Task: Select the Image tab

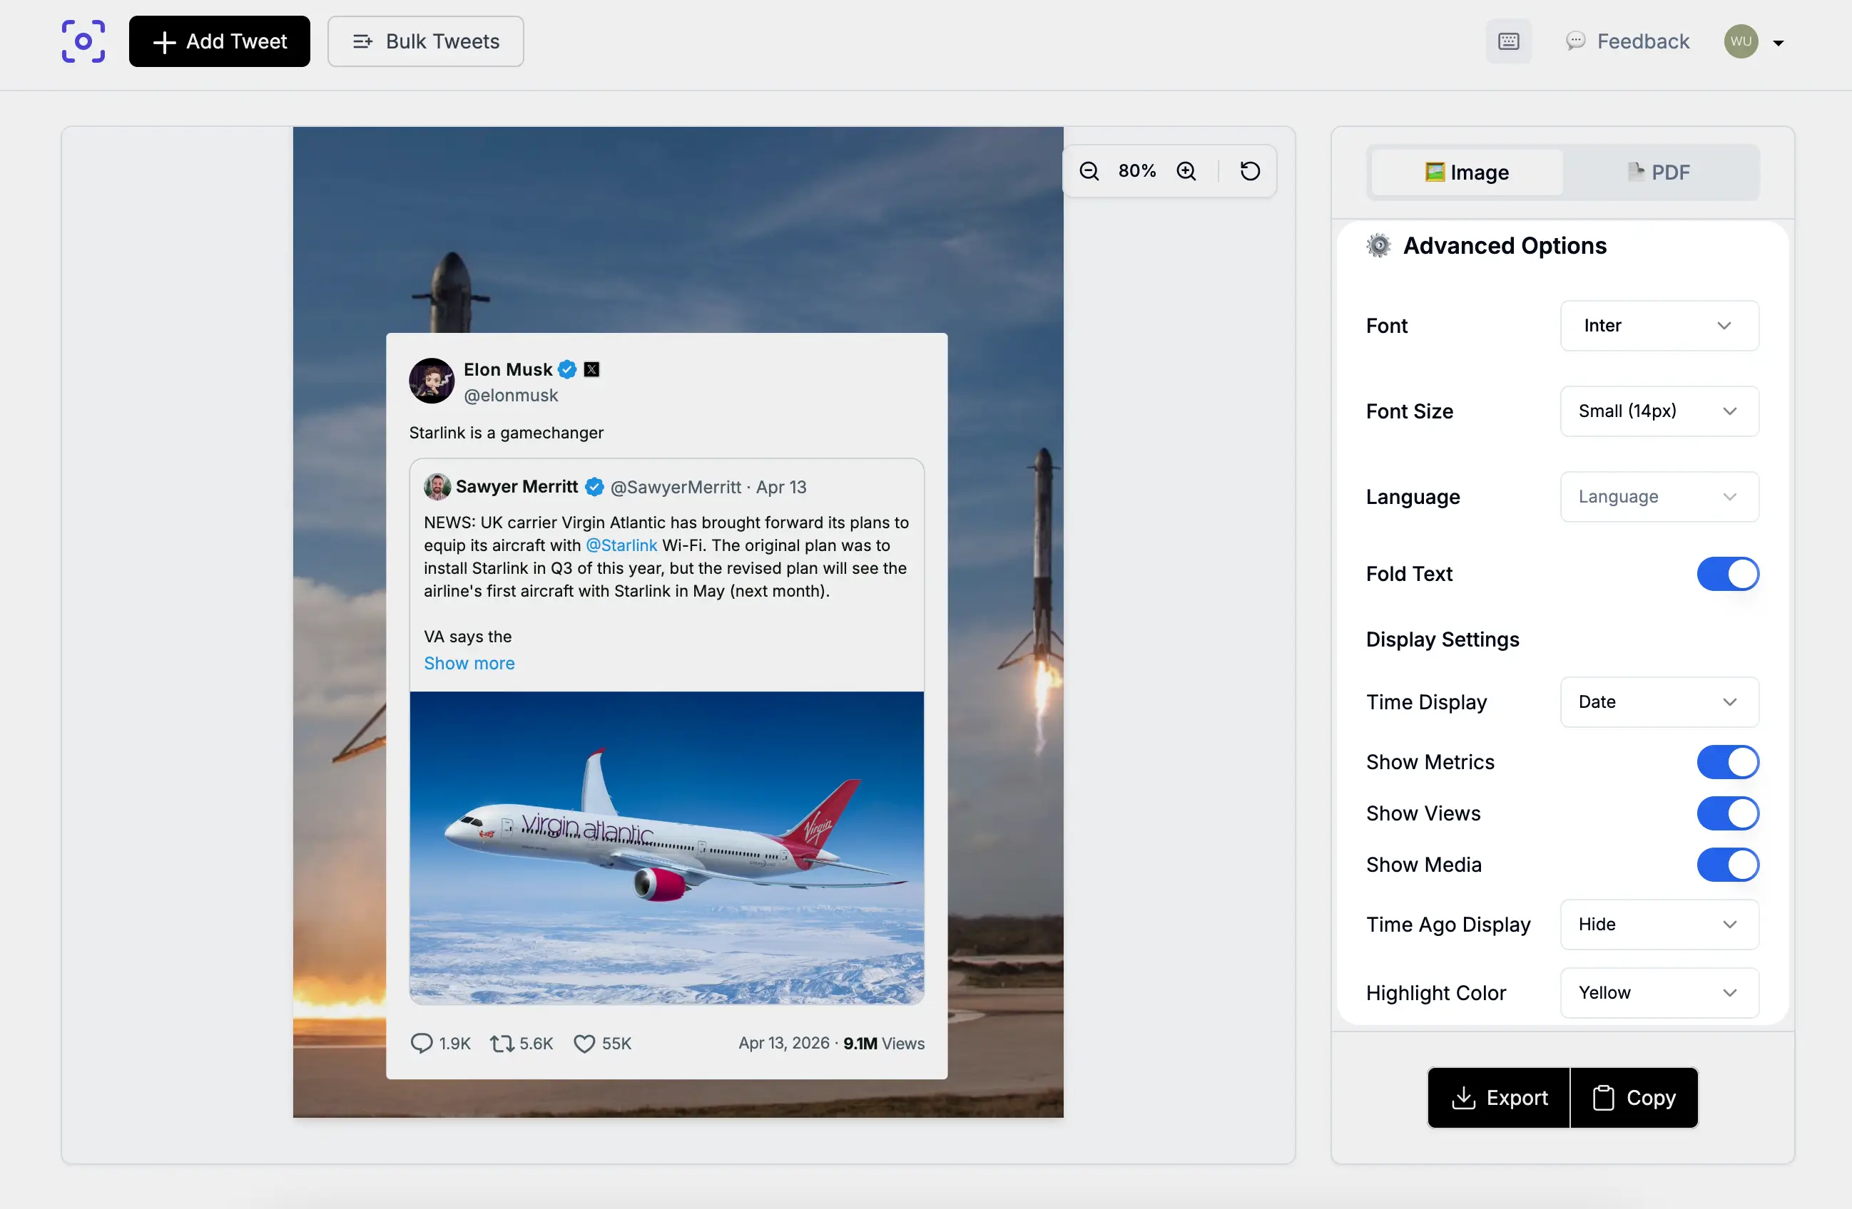Action: pyautogui.click(x=1466, y=172)
